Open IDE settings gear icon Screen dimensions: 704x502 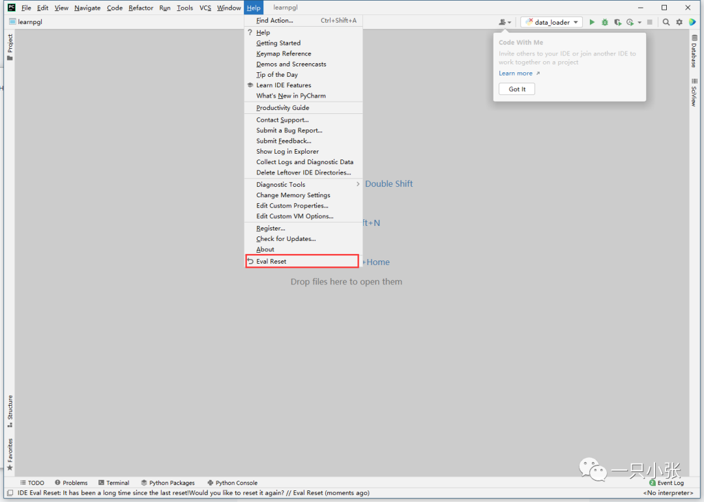[679, 22]
